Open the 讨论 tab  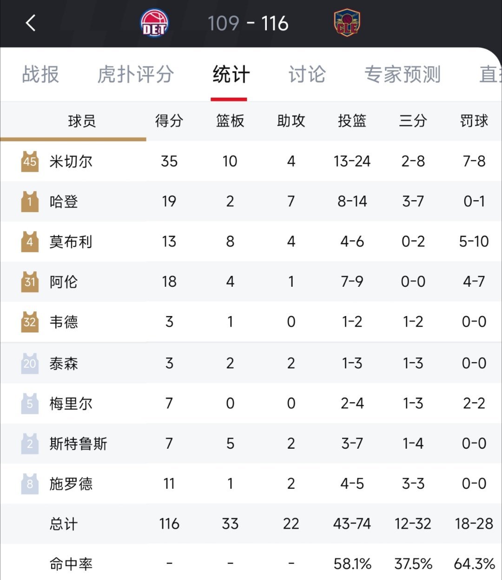[x=307, y=74]
